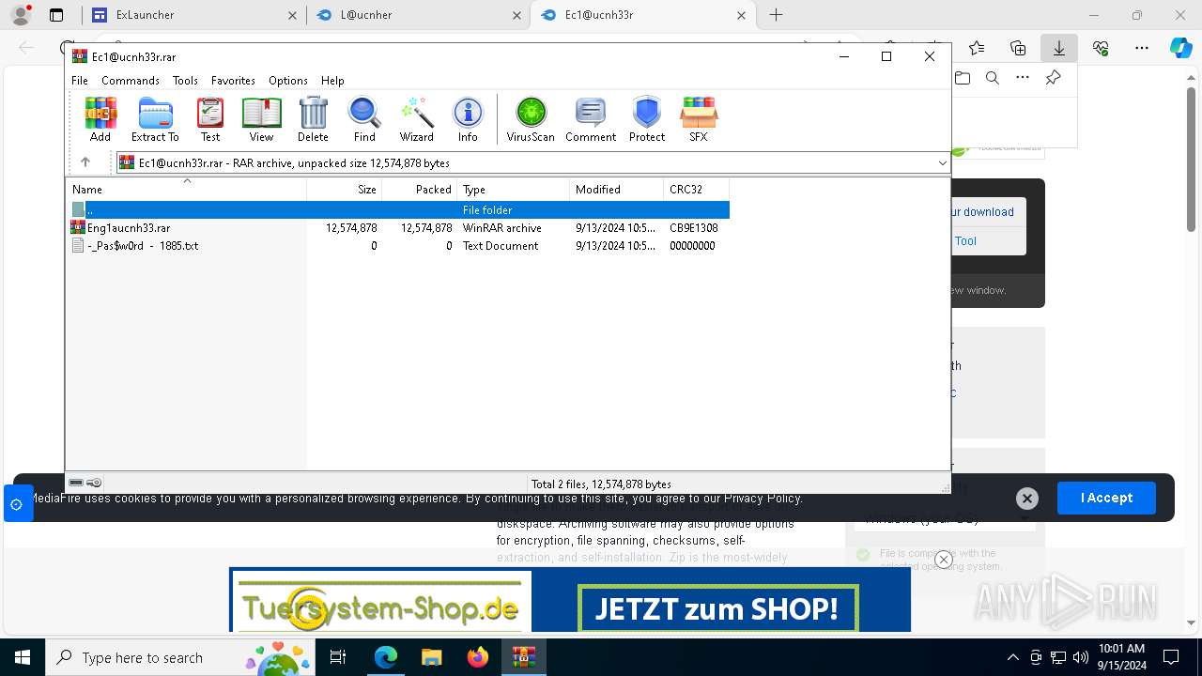Viewport: 1202px width, 676px height.
Task: Sort by the Type column header
Action: 513,189
